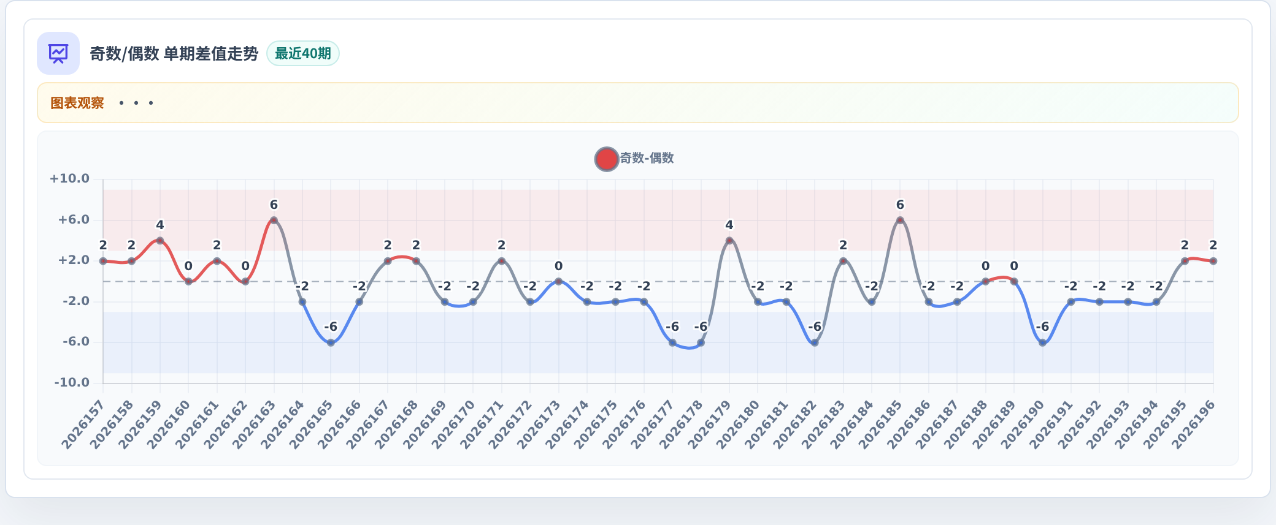Image resolution: width=1276 pixels, height=525 pixels.
Task: Click the -10.0 y-axis label
Action: coord(72,383)
